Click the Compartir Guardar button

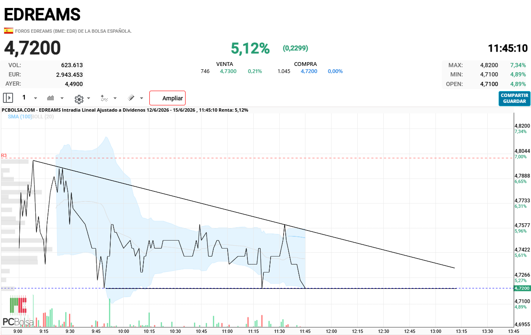click(515, 98)
